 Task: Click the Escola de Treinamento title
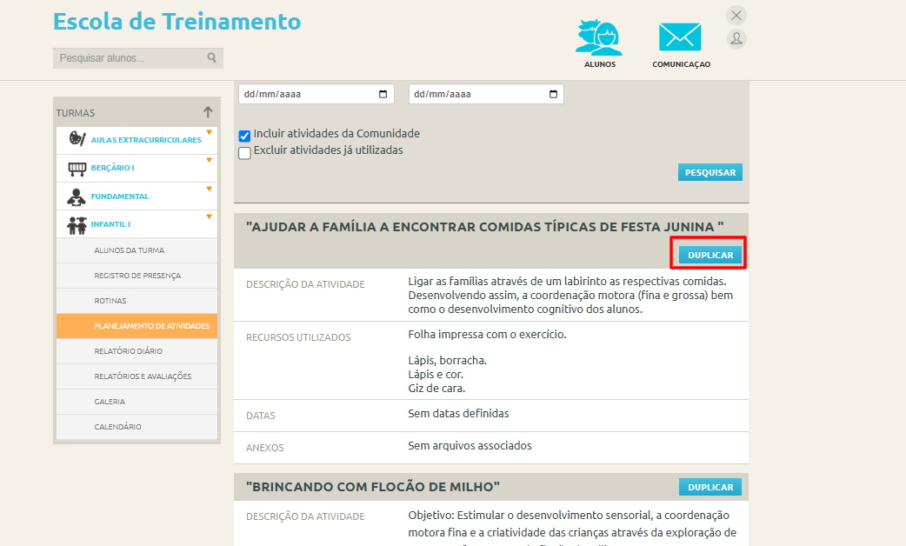[x=177, y=22]
